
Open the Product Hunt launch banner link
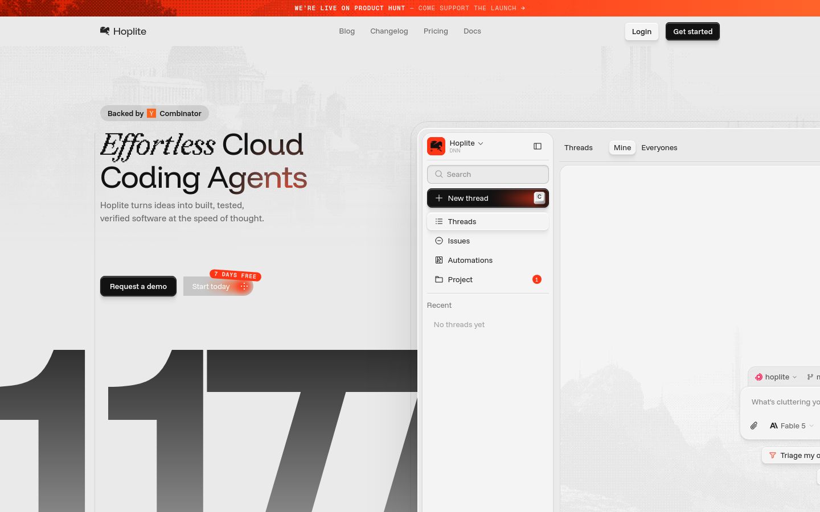[x=410, y=8]
